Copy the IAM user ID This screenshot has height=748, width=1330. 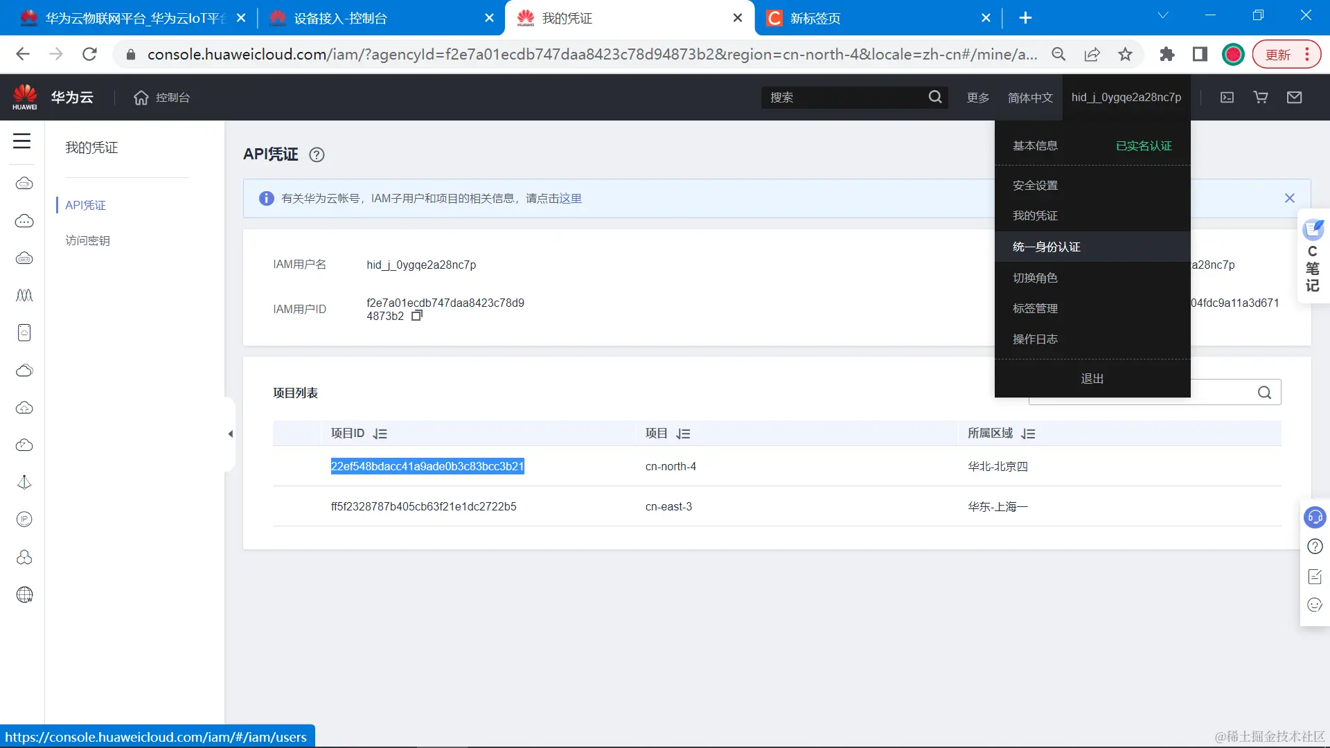coord(417,316)
